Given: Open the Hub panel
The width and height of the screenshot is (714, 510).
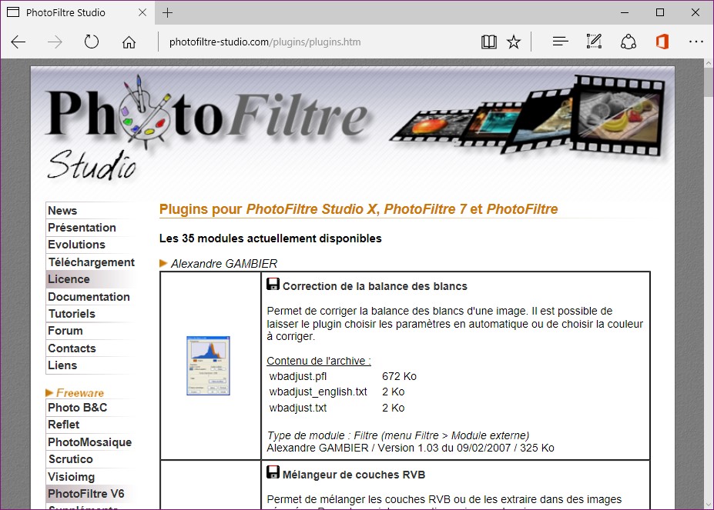Looking at the screenshot, I should pos(560,42).
